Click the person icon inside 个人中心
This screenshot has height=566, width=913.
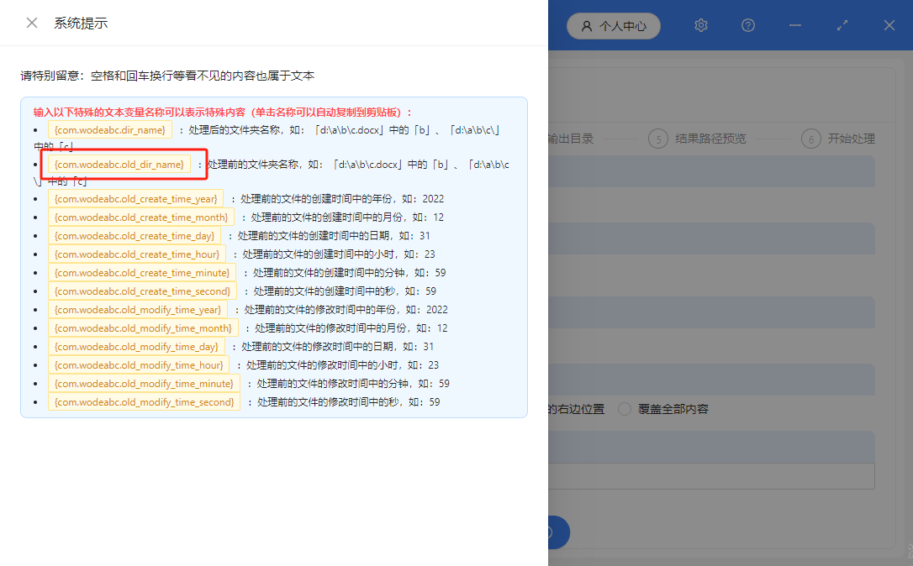587,25
